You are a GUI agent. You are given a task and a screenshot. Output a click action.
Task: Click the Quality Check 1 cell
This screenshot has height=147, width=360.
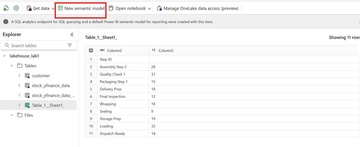click(123, 74)
